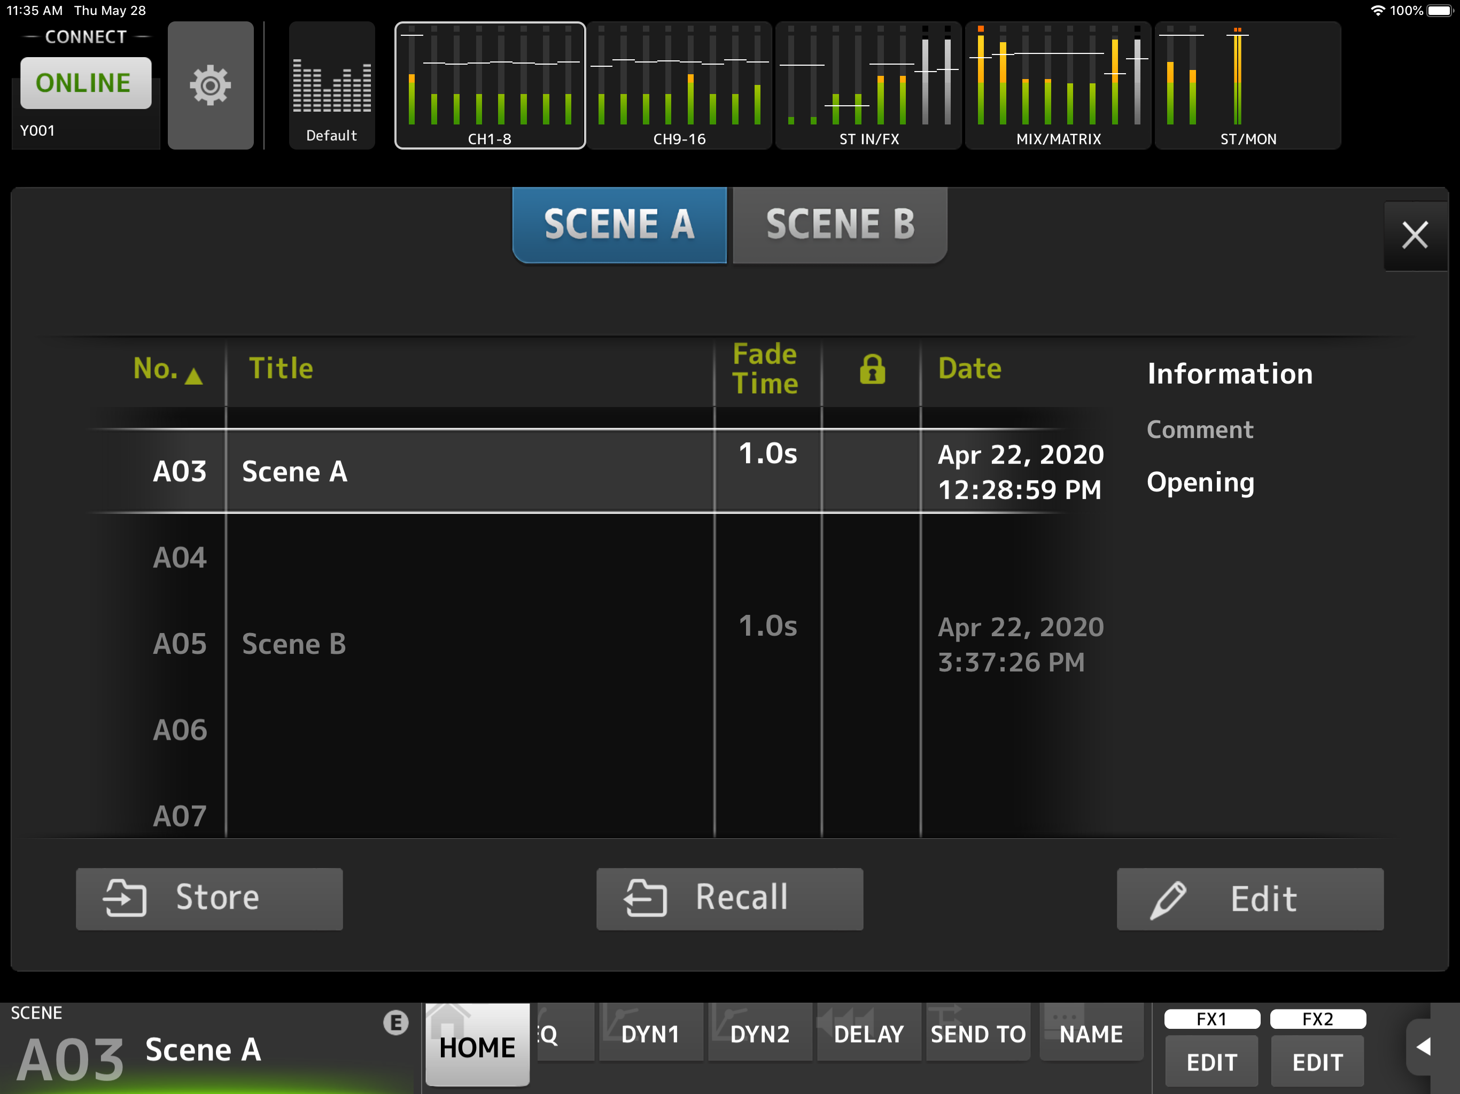
Task: Open the Default meter view icon
Action: (331, 85)
